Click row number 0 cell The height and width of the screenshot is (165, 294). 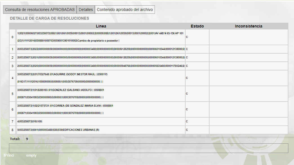coord(13,37)
